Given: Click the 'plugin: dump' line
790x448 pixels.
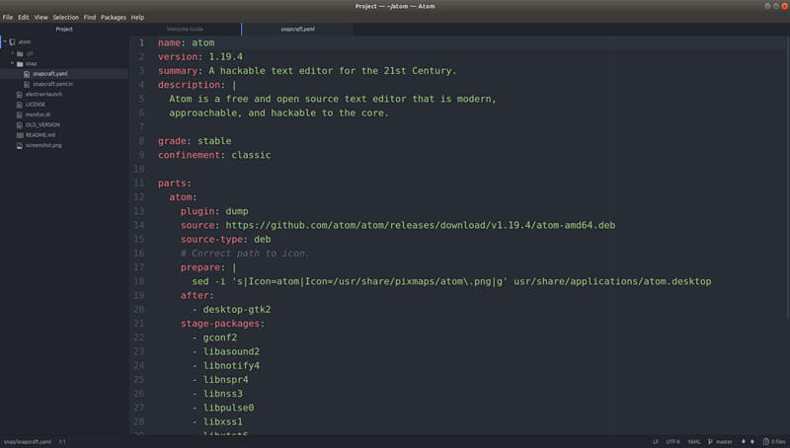Looking at the screenshot, I should point(214,211).
